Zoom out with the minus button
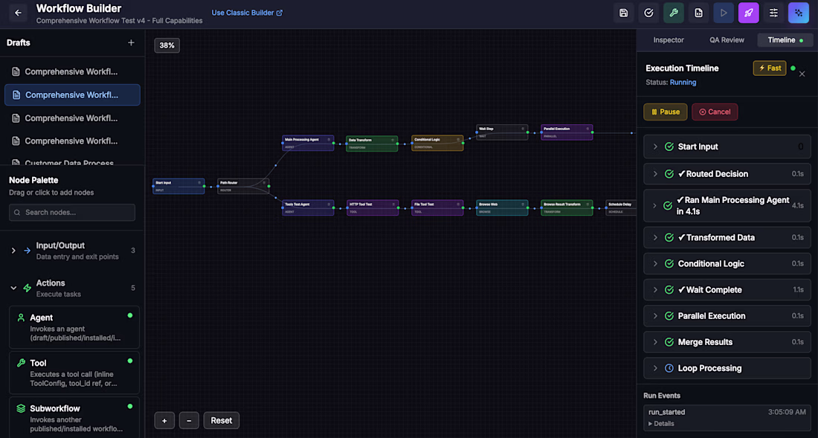 tap(189, 420)
